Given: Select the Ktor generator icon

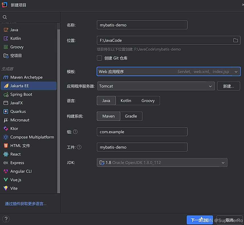Looking at the screenshot, I should click(x=6, y=128).
